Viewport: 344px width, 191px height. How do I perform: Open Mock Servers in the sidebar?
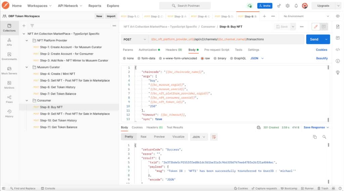[x=9, y=70]
